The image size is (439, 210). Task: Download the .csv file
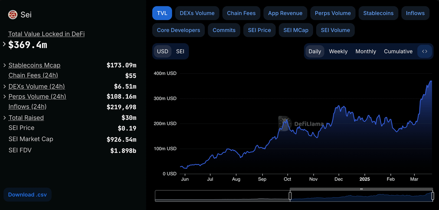pyautogui.click(x=27, y=195)
